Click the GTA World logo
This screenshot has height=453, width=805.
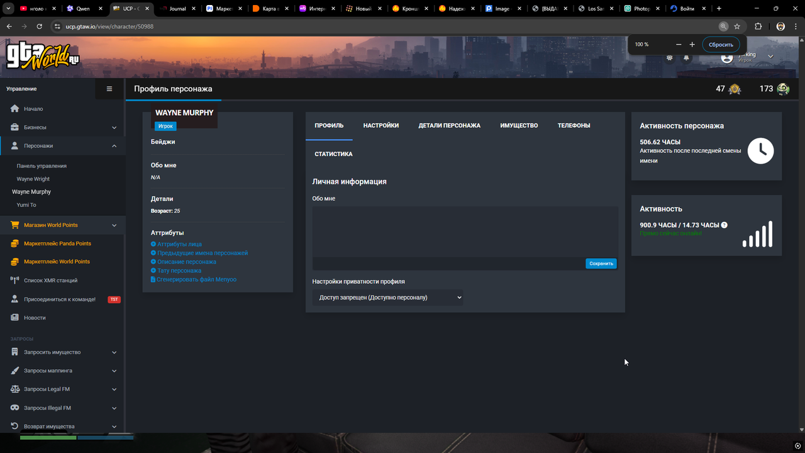(x=43, y=57)
